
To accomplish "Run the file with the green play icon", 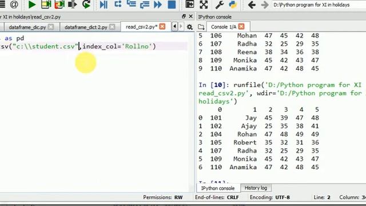I will point(31,5).
